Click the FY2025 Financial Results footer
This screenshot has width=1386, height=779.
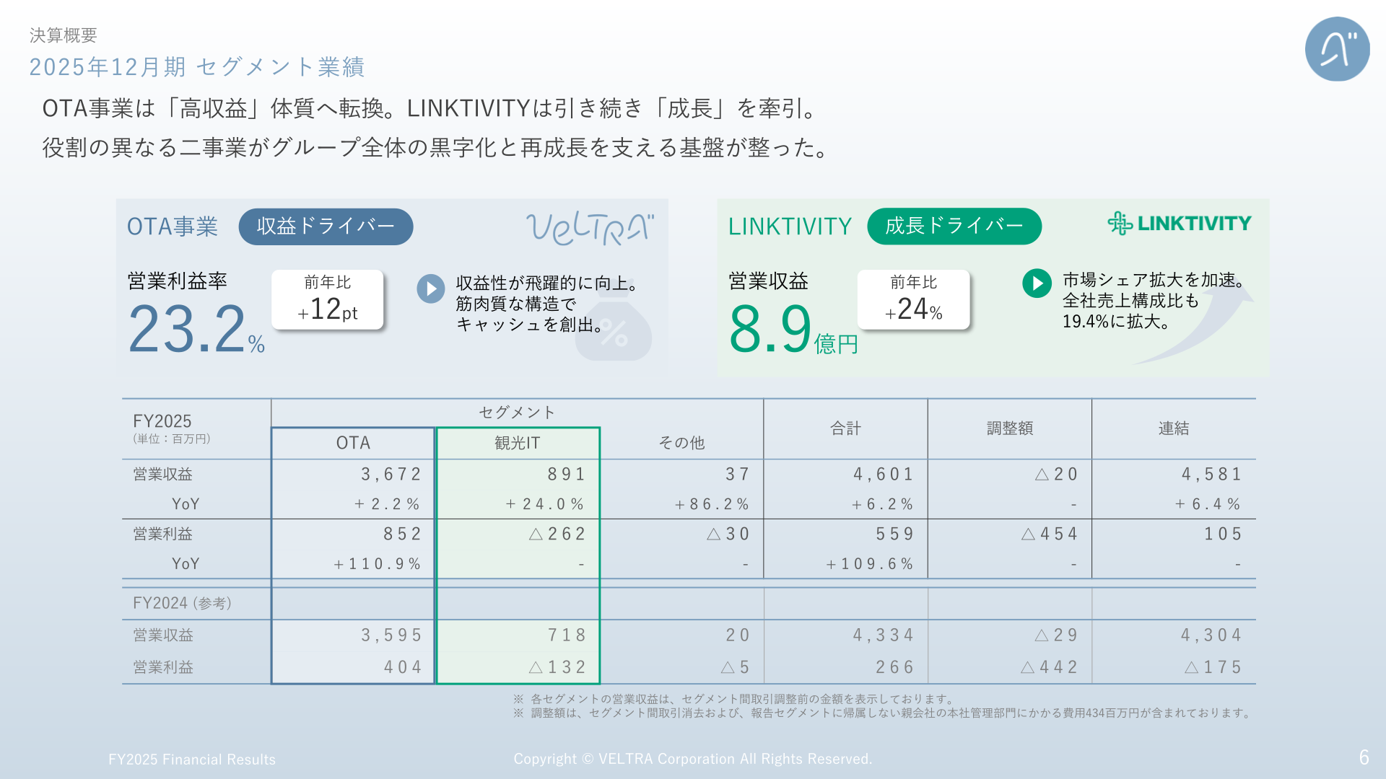(192, 760)
